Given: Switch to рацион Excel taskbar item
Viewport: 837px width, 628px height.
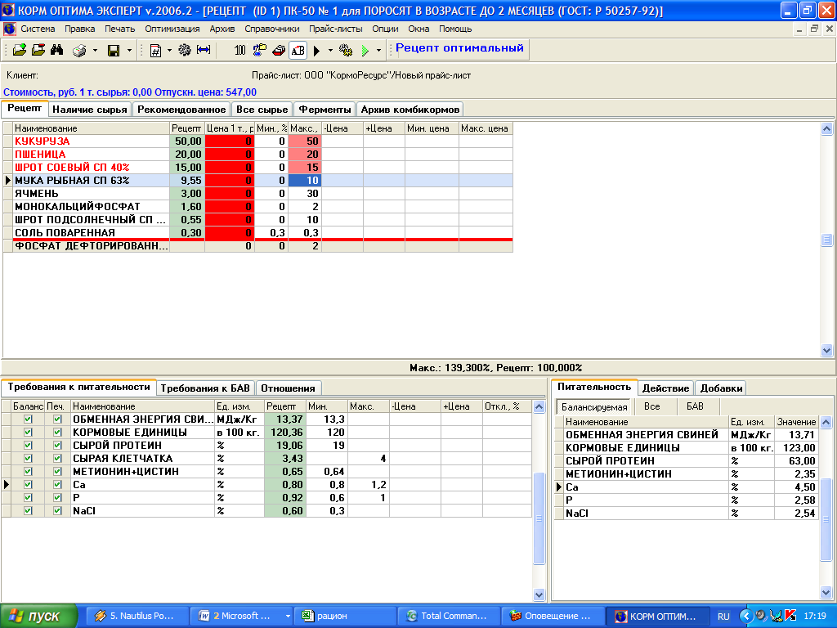Looking at the screenshot, I should click(x=346, y=617).
